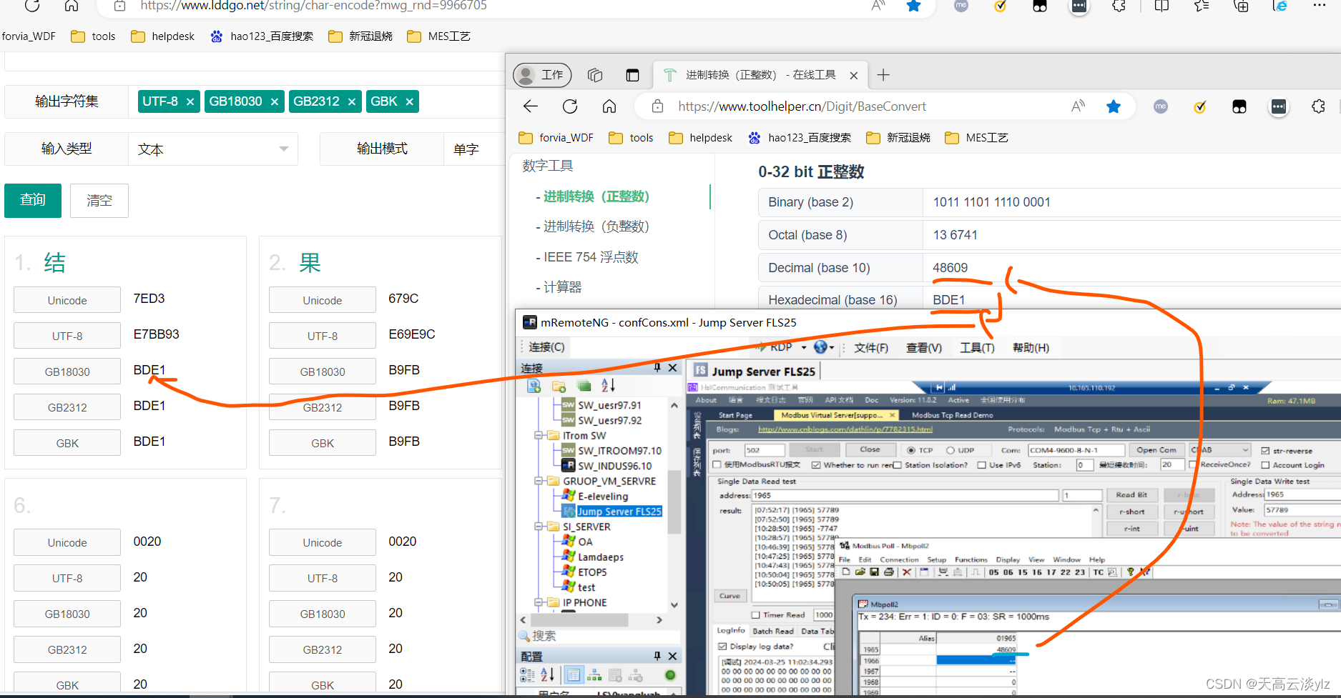Open the RDP protocol dropdown arrow in mRemoteNG

click(x=804, y=347)
